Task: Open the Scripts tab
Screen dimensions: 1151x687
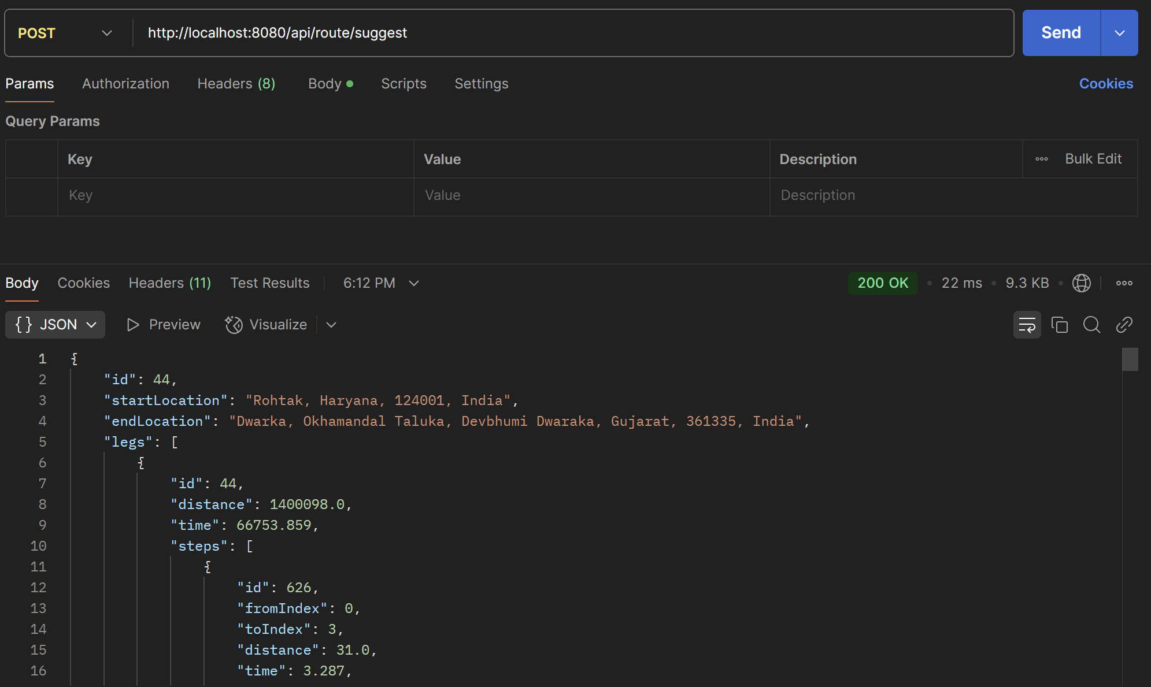Action: coord(404,84)
